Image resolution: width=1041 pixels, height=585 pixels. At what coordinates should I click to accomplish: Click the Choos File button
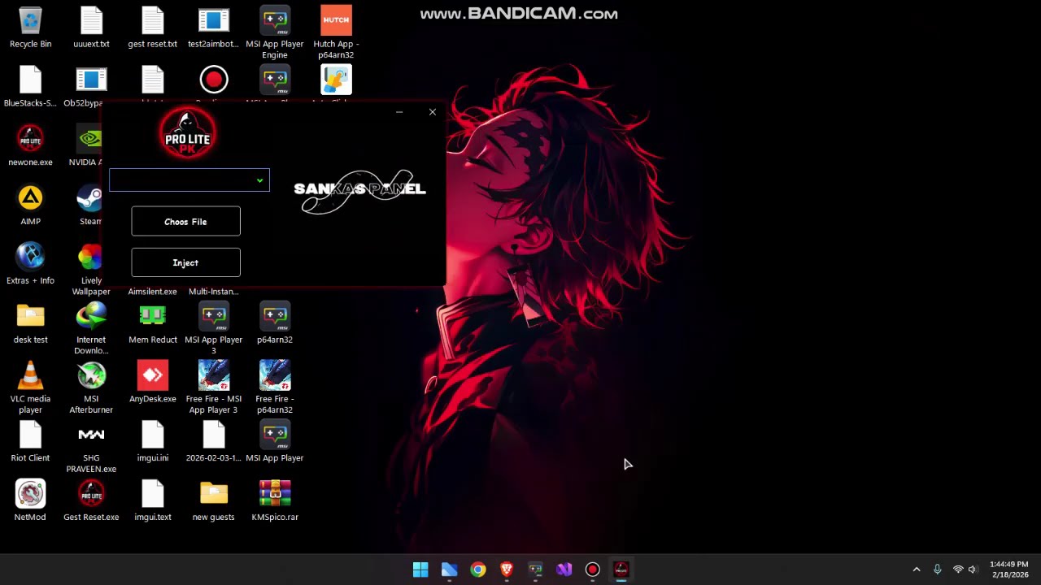click(185, 221)
